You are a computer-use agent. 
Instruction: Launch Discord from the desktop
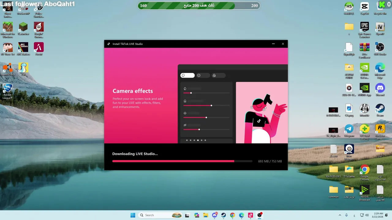point(380,90)
